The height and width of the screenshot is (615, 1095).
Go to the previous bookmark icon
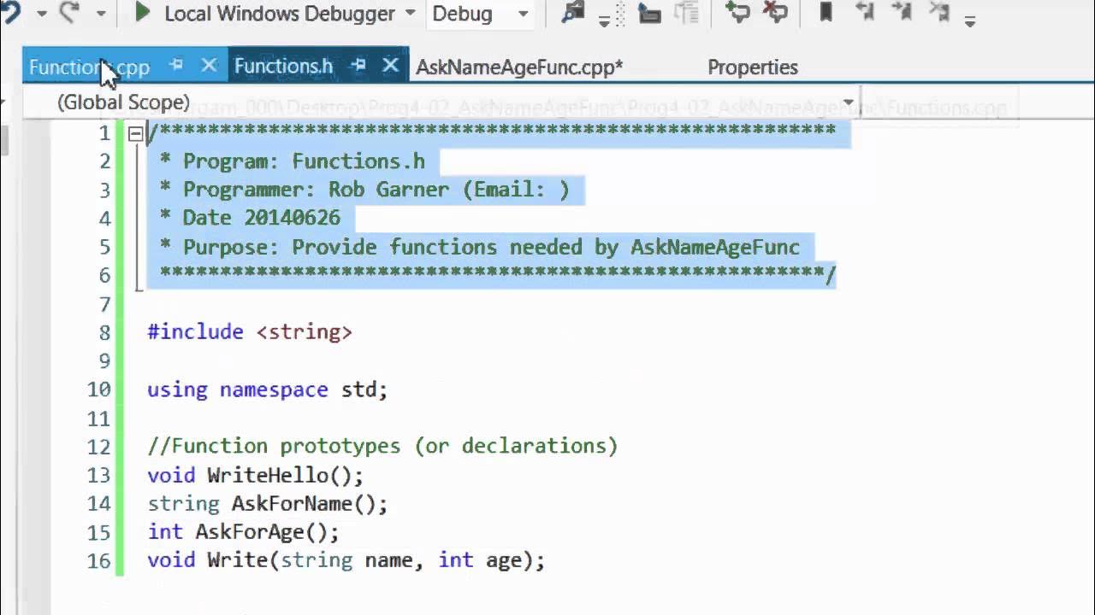pyautogui.click(x=865, y=12)
